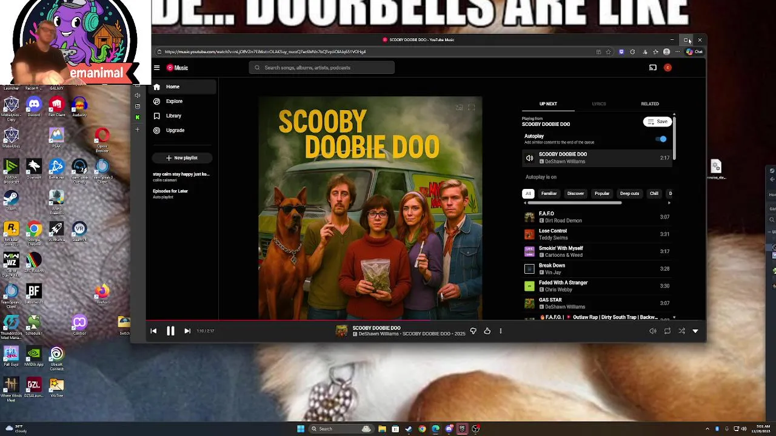Open File Explorer from the taskbar

pyautogui.click(x=382, y=429)
